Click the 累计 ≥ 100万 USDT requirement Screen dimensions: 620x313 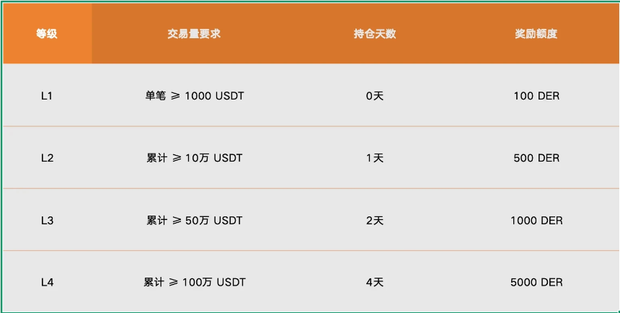195,282
